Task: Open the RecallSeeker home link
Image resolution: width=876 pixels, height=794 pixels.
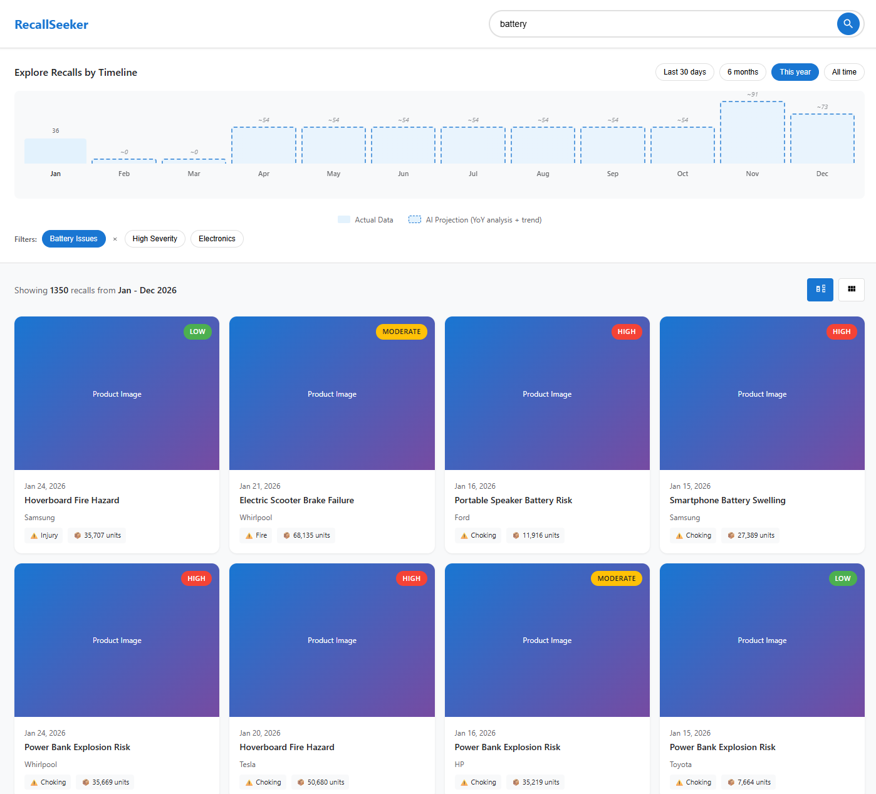Action: 51,24
